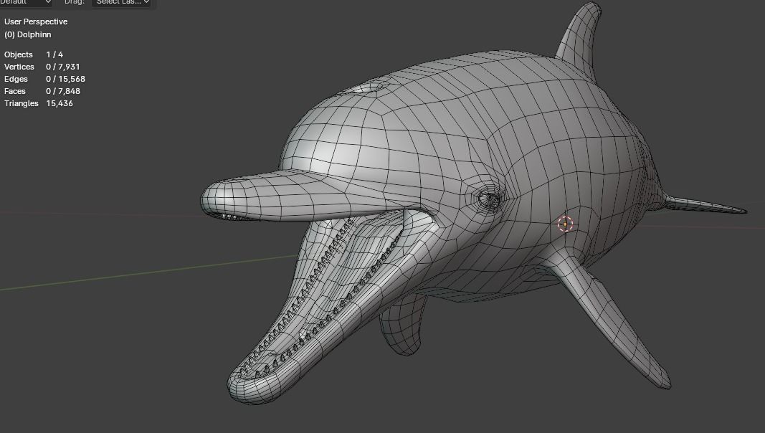
Task: Select the dolphin's dorsal fin
Action: 580,42
